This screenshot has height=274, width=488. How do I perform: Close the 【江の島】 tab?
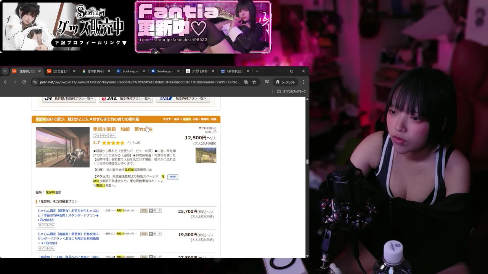(x=74, y=71)
